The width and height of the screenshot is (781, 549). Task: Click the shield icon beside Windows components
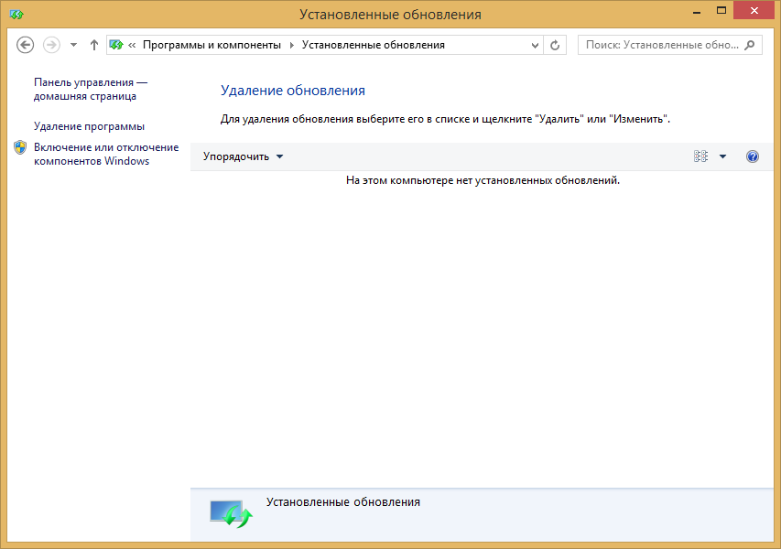(x=20, y=147)
